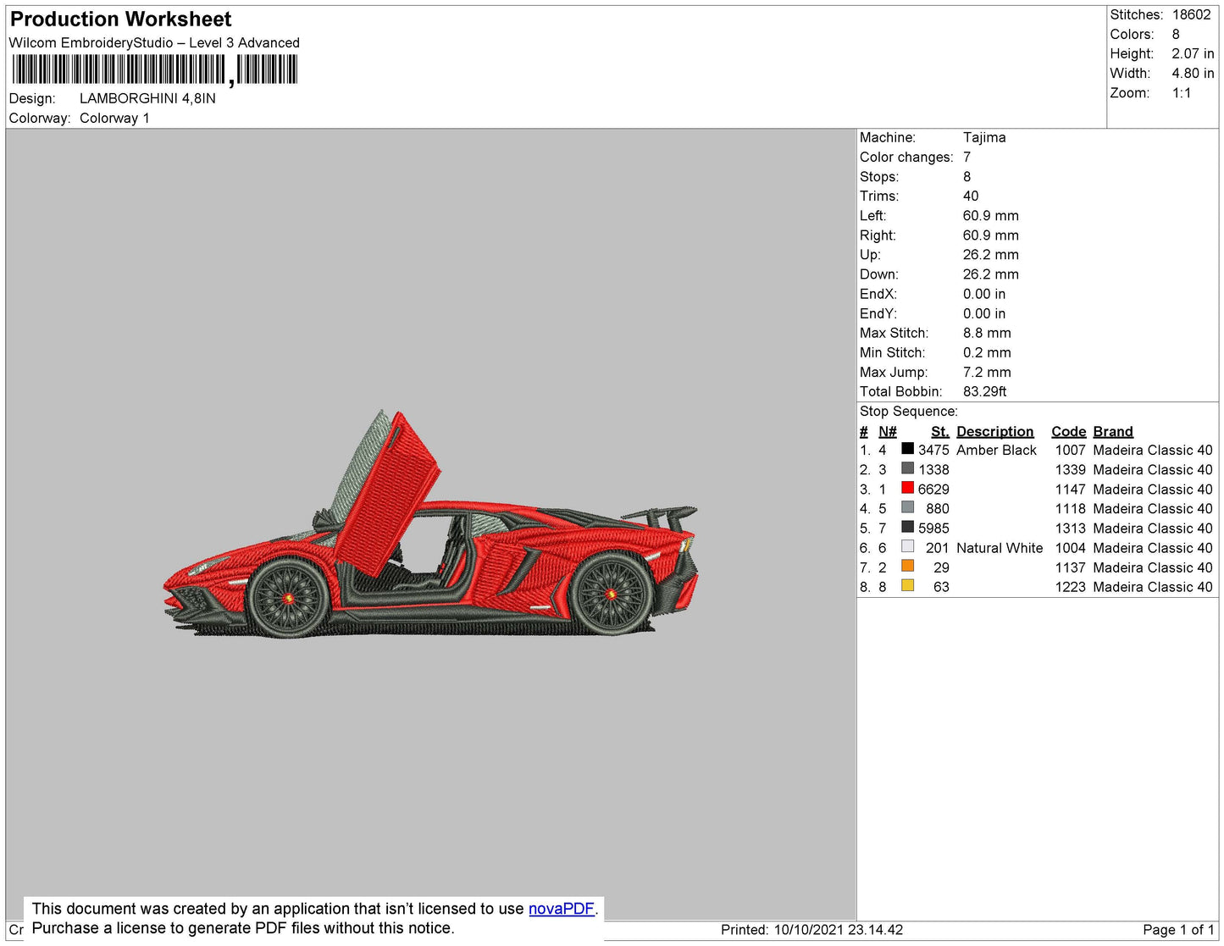Click the Width value 4.80 in
Image resolution: width=1224 pixels, height=946 pixels.
(1193, 74)
